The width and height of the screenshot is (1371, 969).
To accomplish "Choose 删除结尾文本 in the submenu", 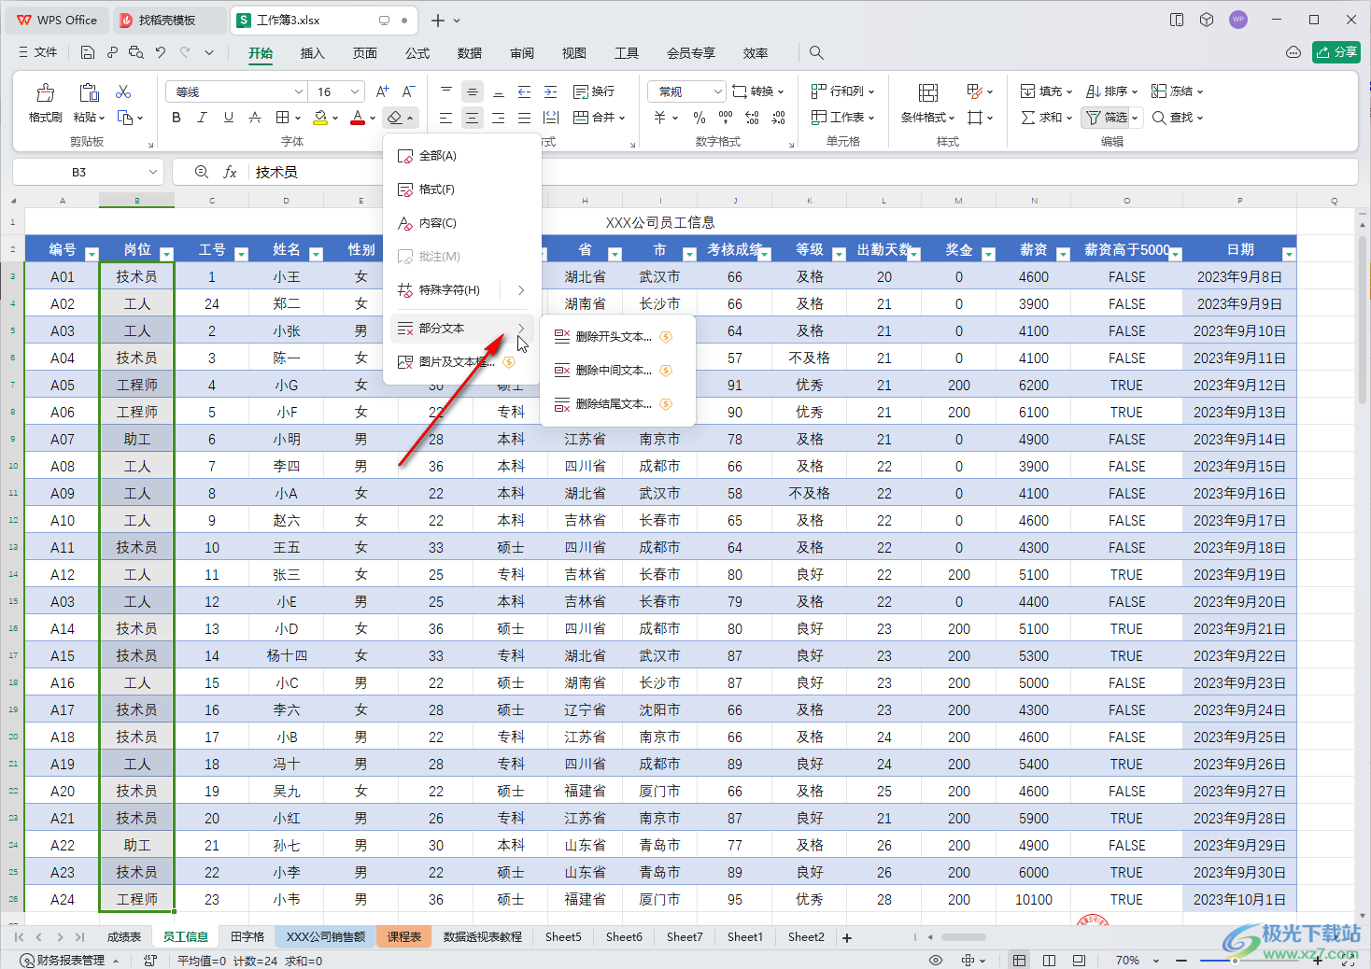I will click(x=617, y=404).
